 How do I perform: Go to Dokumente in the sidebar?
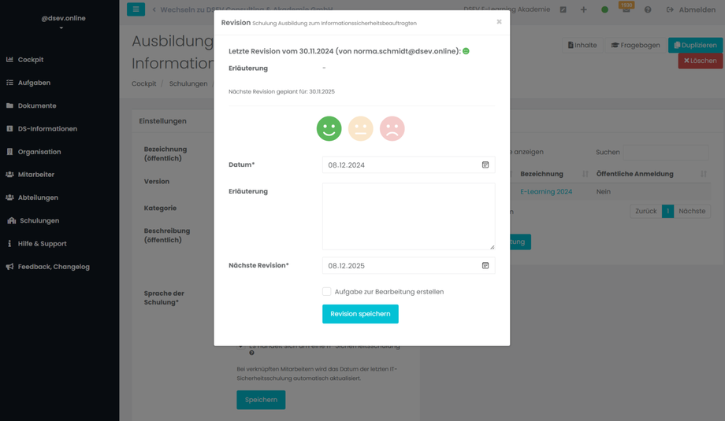(x=37, y=105)
